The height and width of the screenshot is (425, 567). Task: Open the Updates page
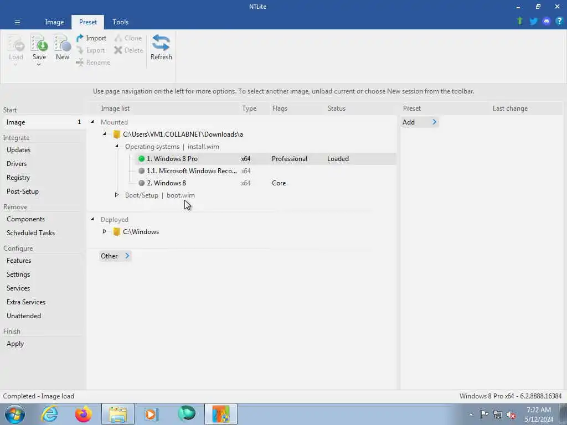pos(18,150)
